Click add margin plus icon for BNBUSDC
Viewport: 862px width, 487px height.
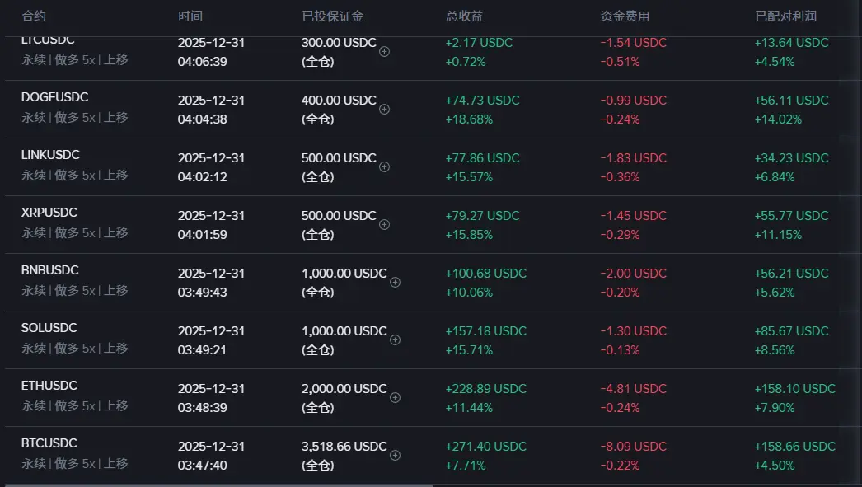click(395, 282)
